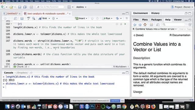
Task: Open the Help home page
Action: (145, 24)
